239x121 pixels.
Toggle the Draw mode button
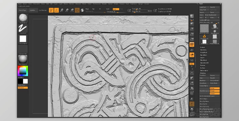[56, 10]
